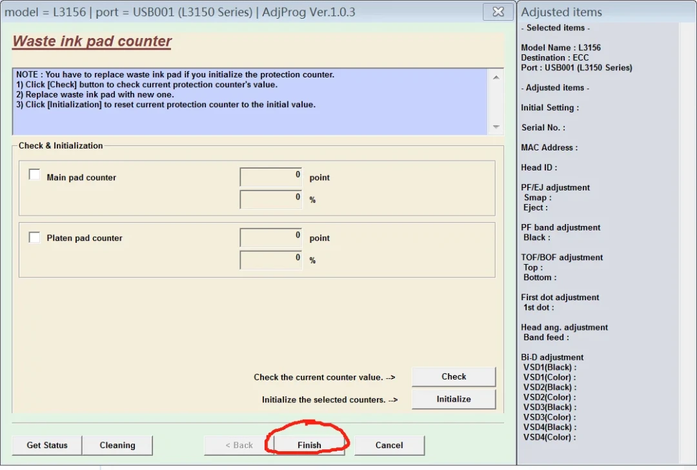Enable the Platen pad counter checkbox

[34, 237]
